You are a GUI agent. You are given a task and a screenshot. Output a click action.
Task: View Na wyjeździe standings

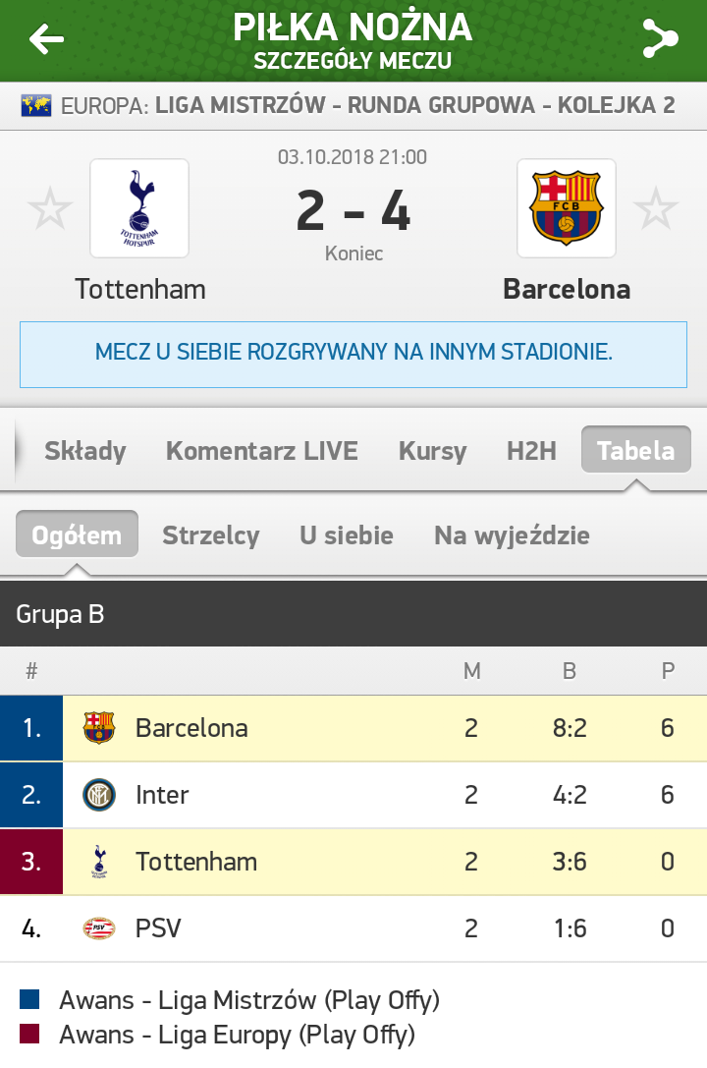point(512,535)
